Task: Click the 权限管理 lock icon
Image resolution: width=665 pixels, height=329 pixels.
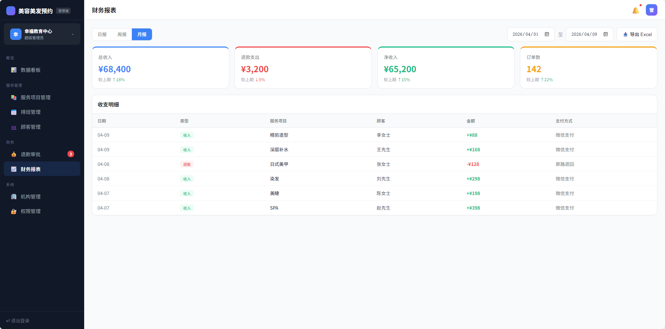Action: click(x=14, y=211)
